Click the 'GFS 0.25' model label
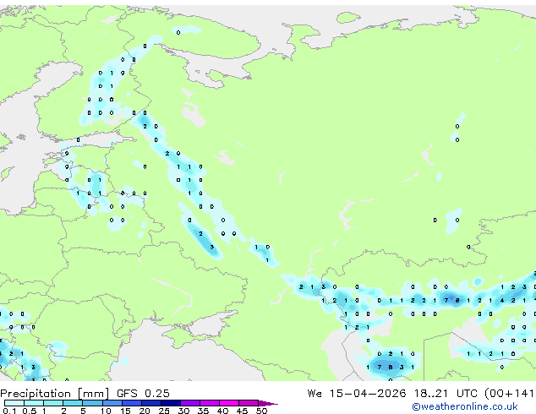 143,394
